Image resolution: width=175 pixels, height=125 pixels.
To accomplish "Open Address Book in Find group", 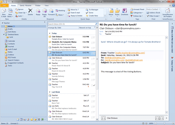I will pos(153,13).
